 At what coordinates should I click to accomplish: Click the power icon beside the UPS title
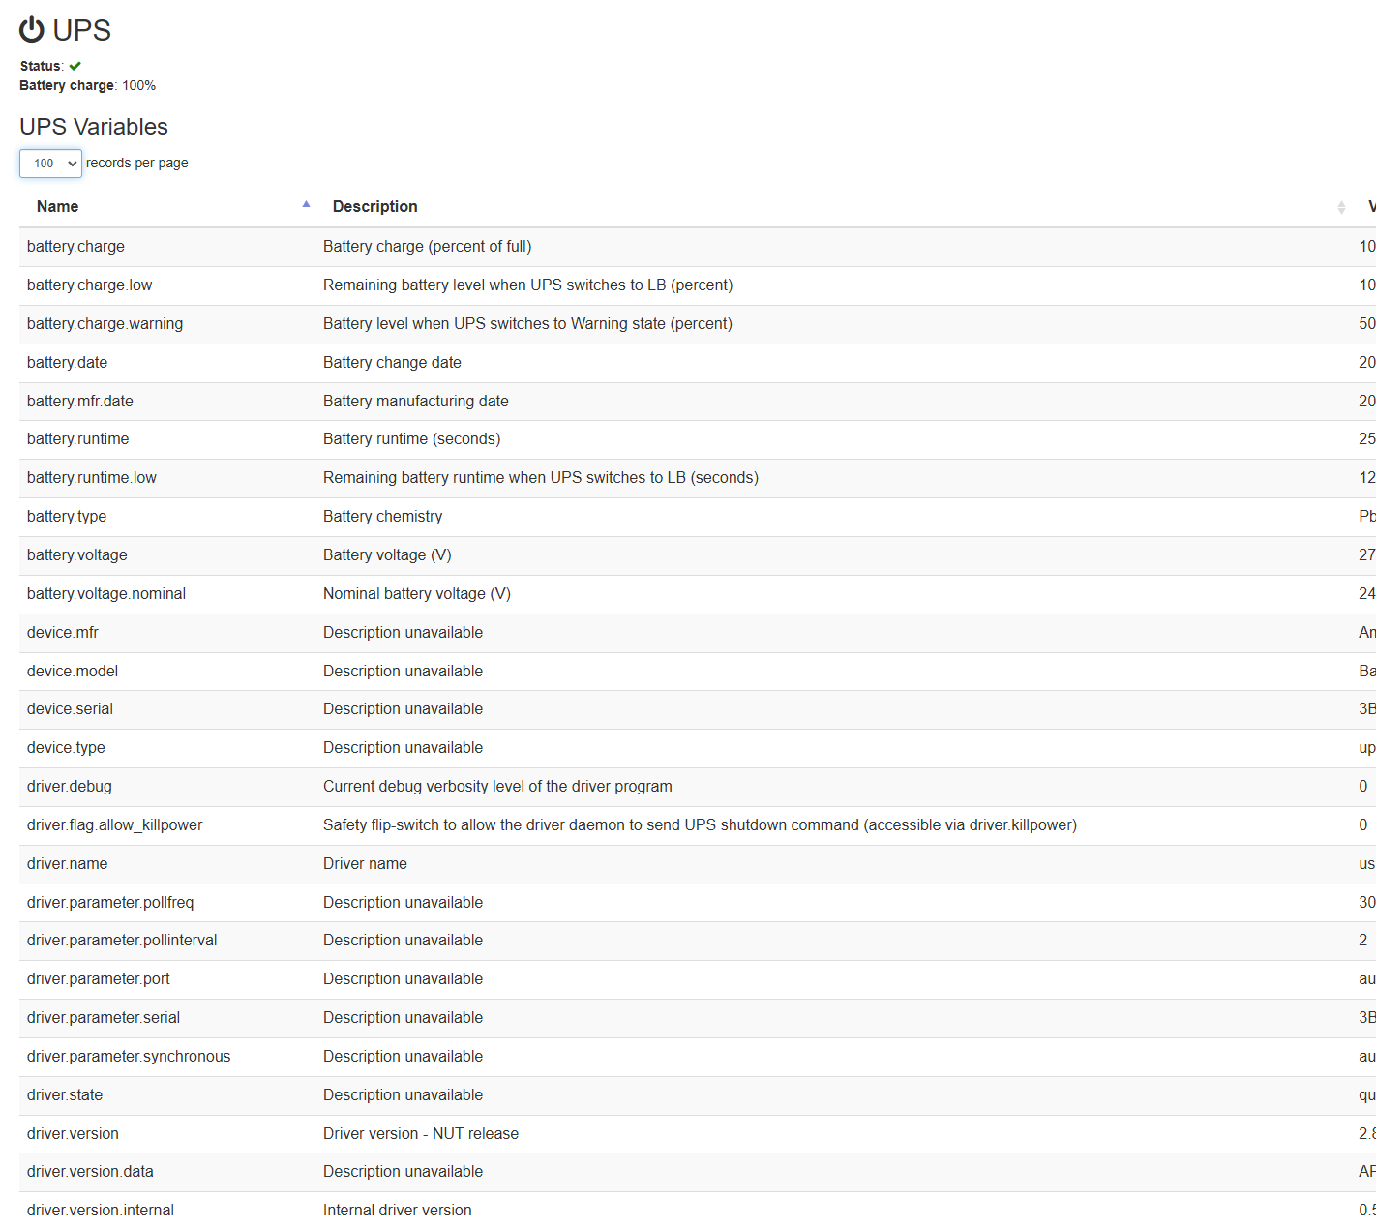[x=32, y=30]
